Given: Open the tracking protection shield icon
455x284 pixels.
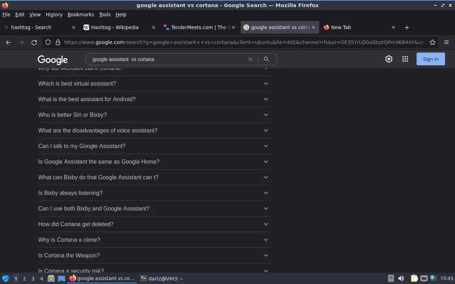Looking at the screenshot, I should 48,42.
